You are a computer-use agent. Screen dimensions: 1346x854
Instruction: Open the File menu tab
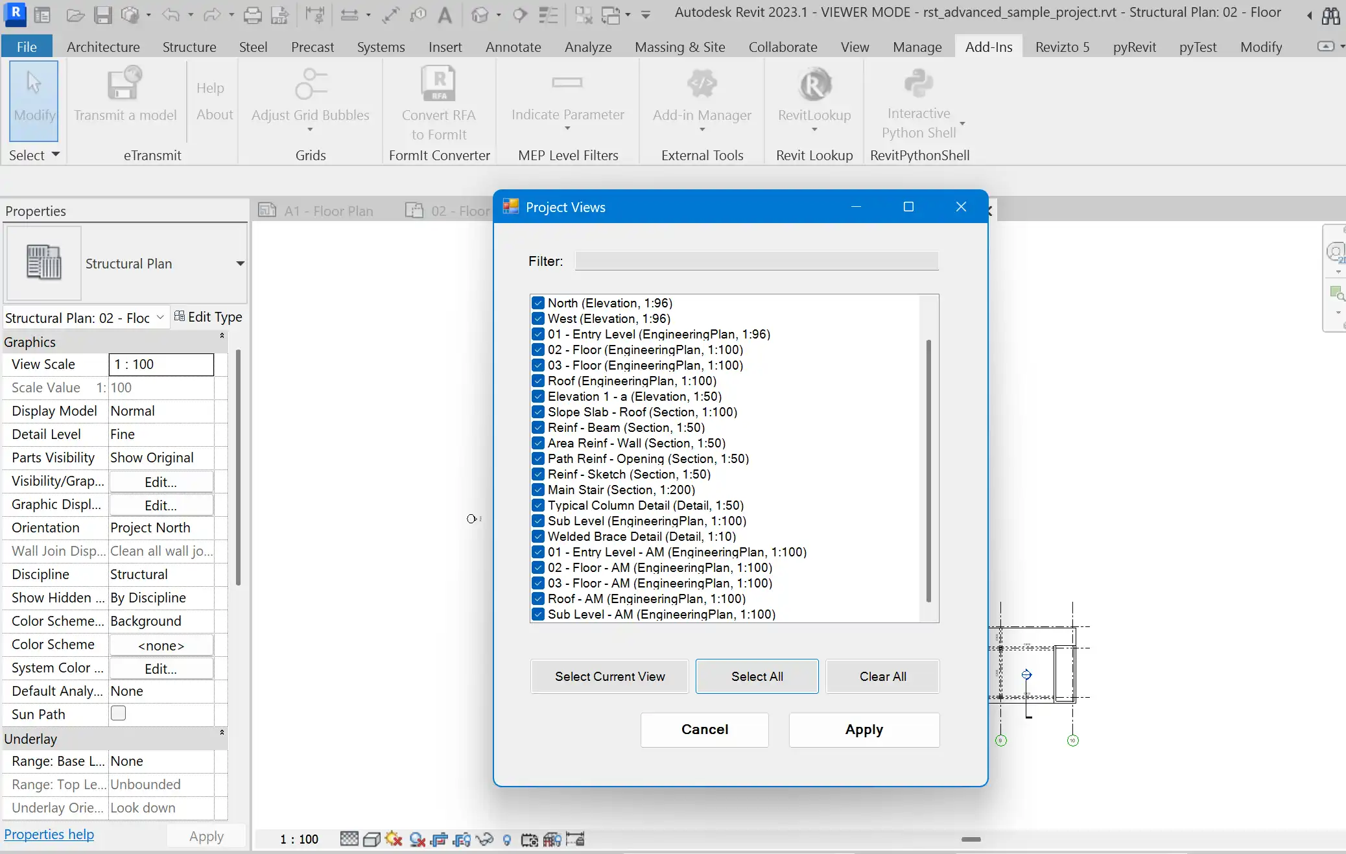pyautogui.click(x=27, y=47)
